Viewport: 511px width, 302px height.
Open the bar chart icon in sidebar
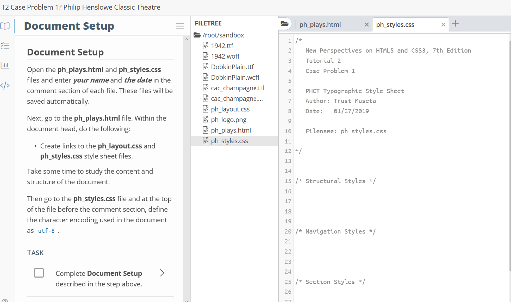point(5,65)
